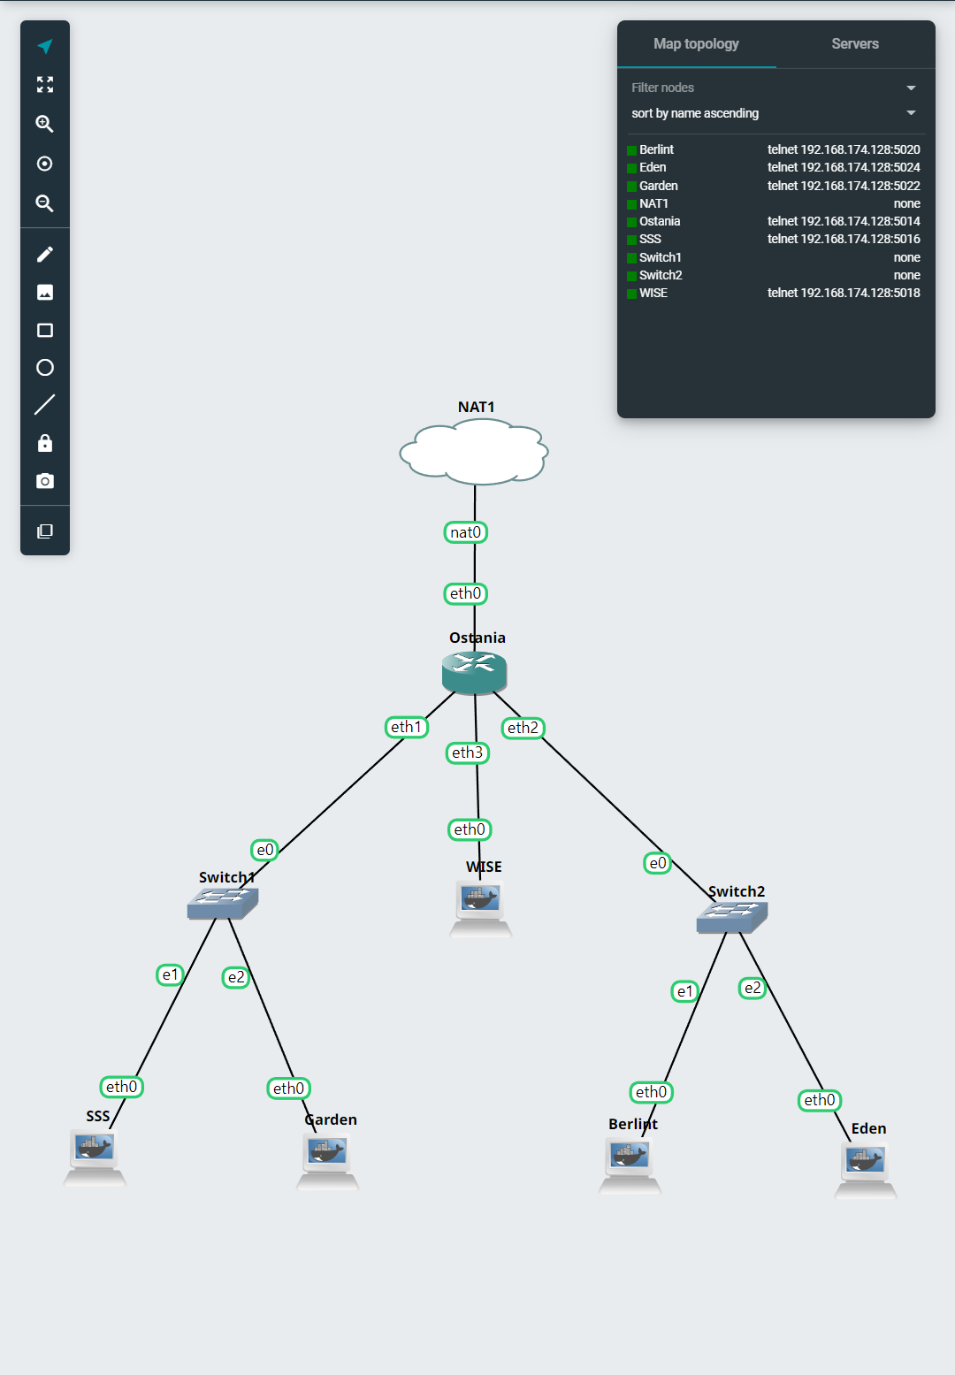955x1375 pixels.
Task: Click the reset zoom target icon
Action: click(x=45, y=164)
